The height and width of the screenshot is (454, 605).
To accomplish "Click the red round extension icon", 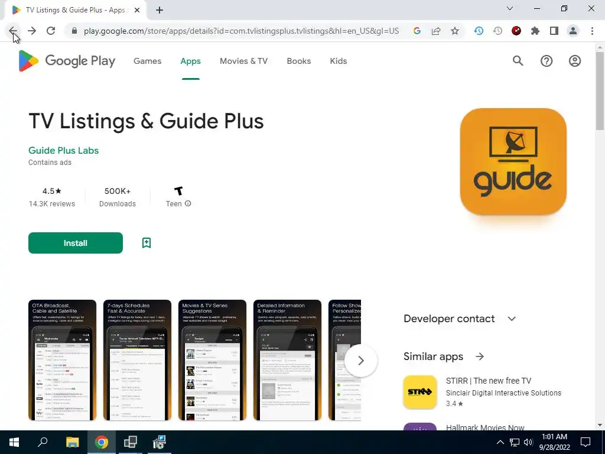I will point(516,31).
